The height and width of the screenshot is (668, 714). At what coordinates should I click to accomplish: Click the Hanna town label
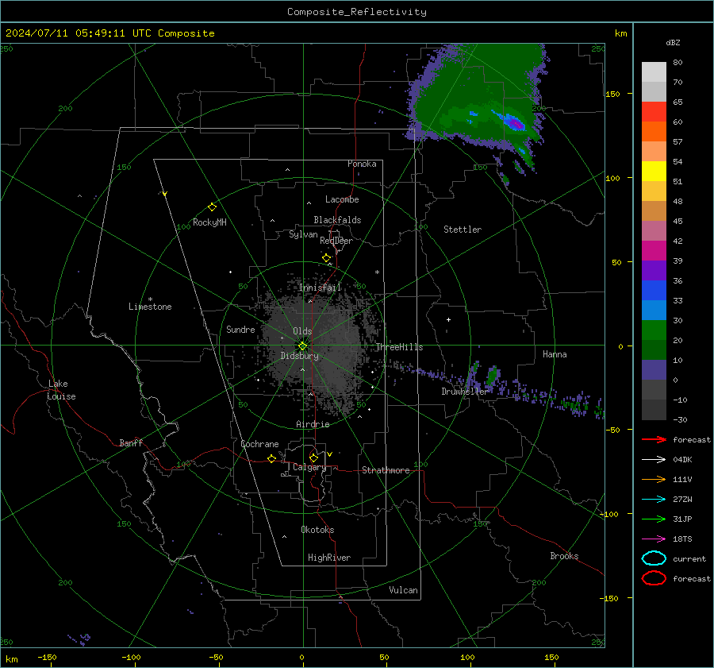(x=555, y=354)
